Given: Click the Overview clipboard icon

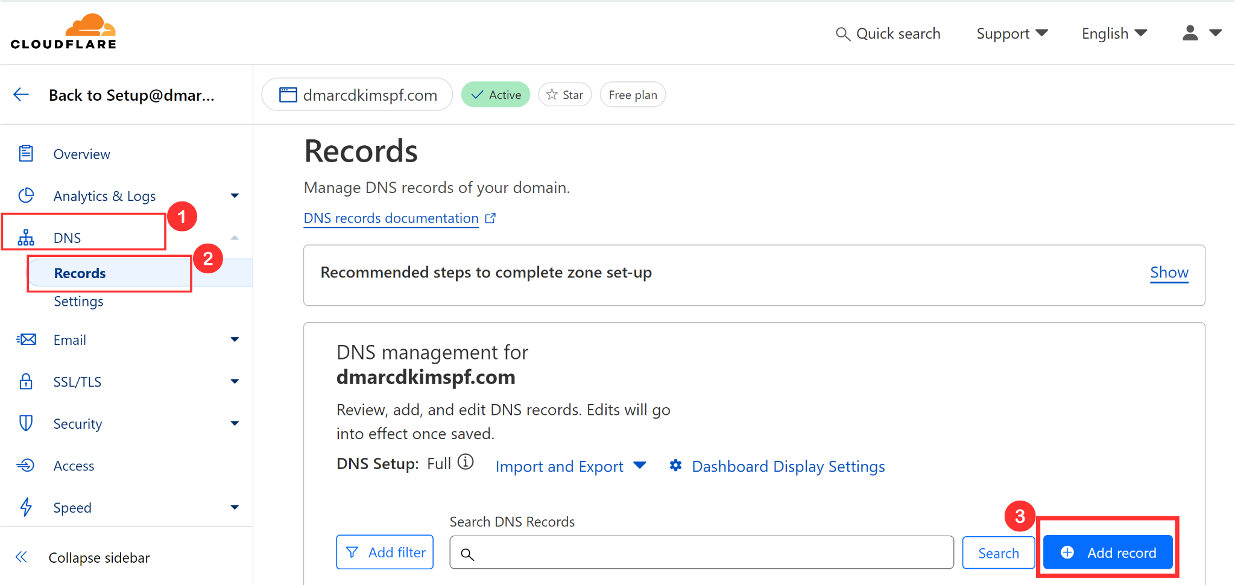Looking at the screenshot, I should 26,153.
